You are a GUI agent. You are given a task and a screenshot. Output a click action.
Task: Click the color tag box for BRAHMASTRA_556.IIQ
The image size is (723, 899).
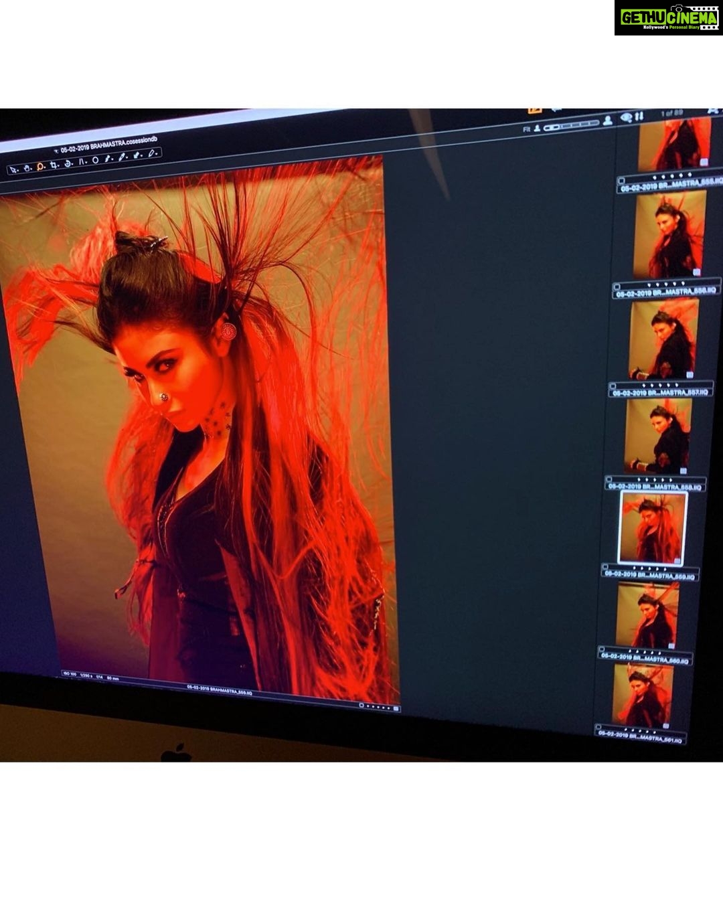pos(617,287)
